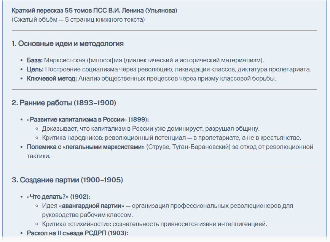Click heading '3. Создание партии (1900–1905)'
Screen dimensions: 330x242
coord(67,180)
